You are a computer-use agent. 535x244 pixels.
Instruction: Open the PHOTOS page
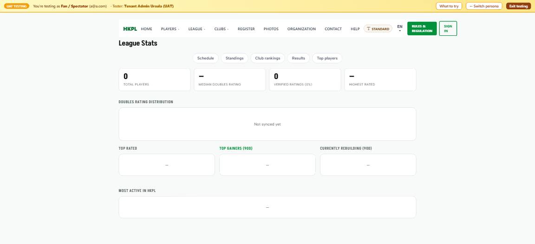(271, 29)
